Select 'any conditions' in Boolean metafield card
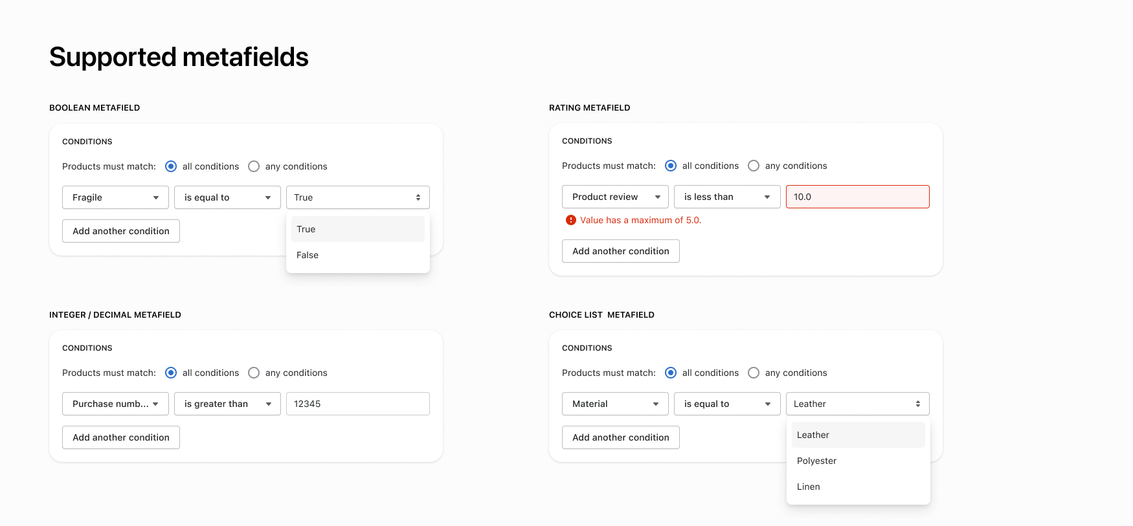1133x526 pixels. click(254, 166)
